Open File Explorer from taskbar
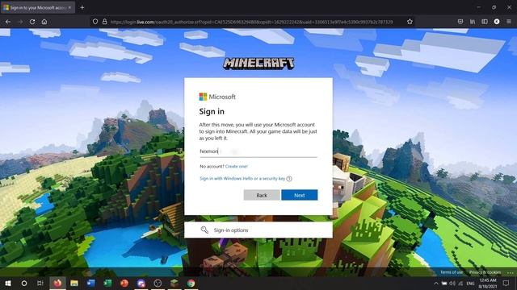 pos(74,283)
